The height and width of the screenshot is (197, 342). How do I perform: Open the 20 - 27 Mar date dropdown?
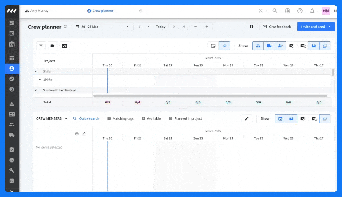(x=102, y=27)
